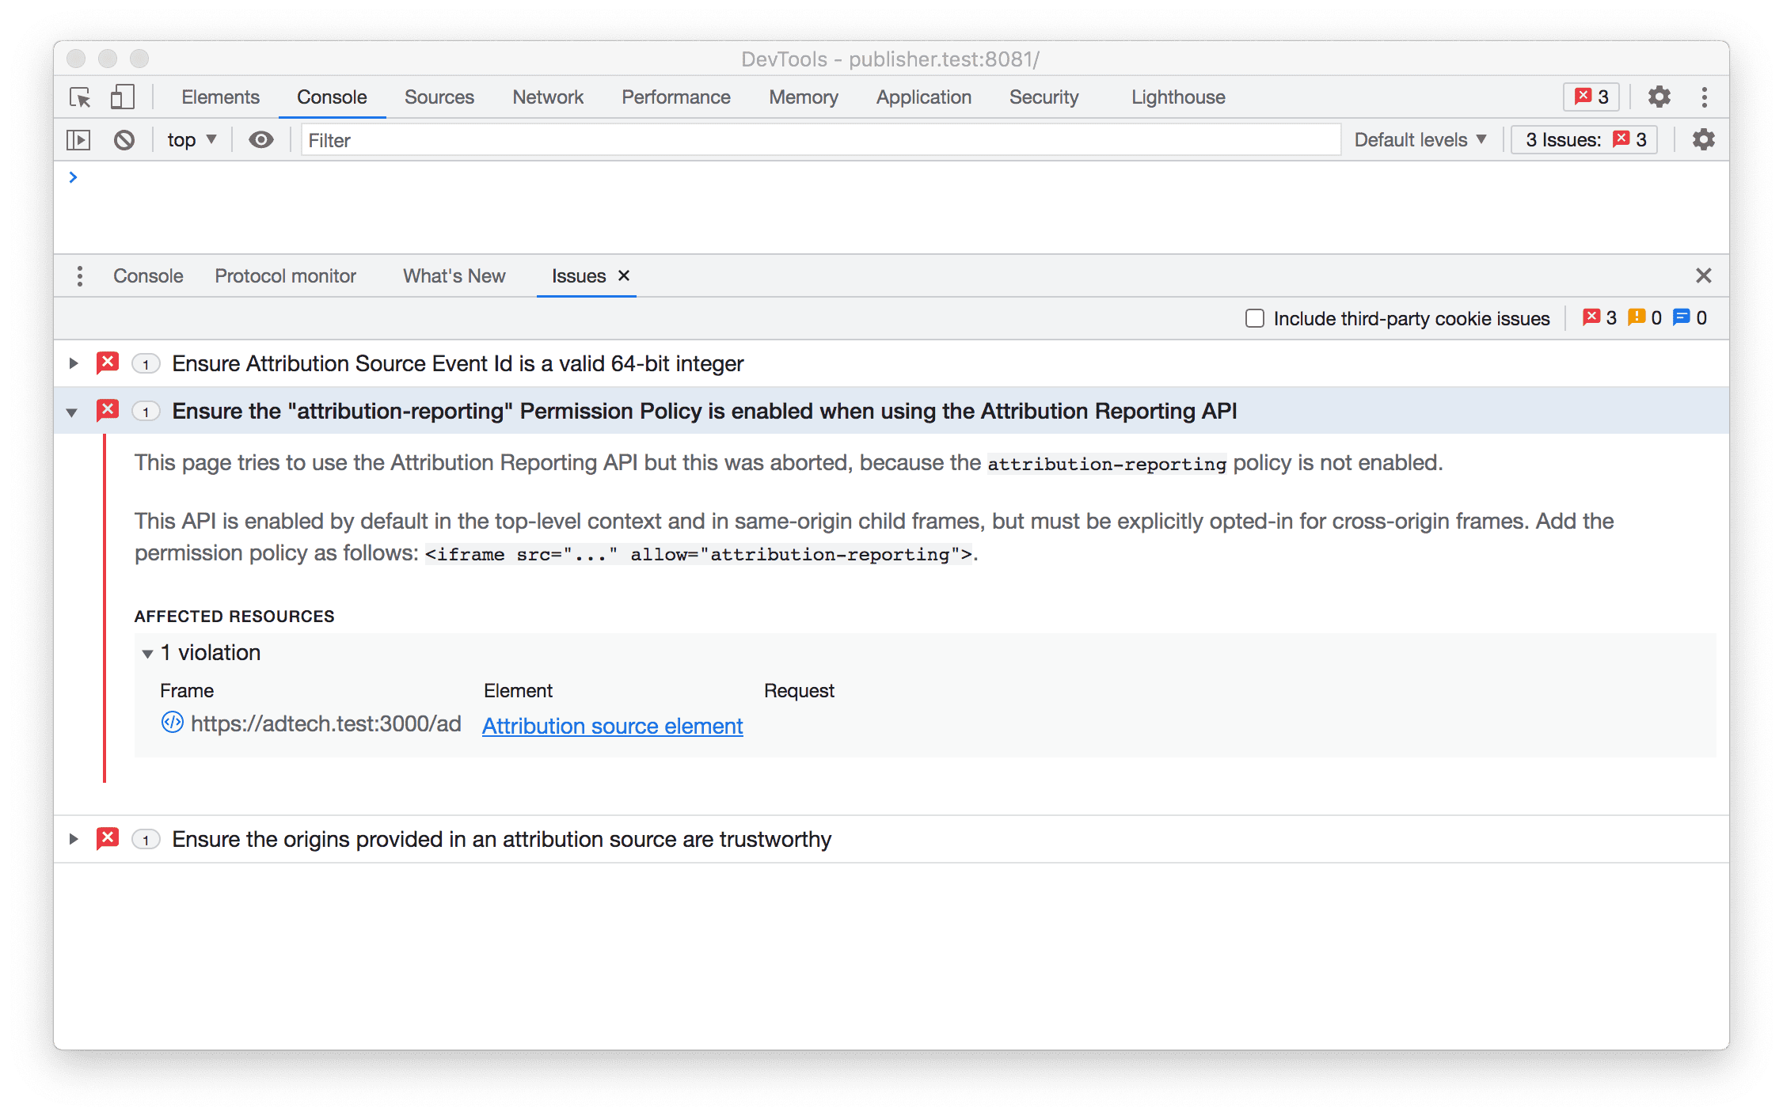Click the DevTools customize menu icon

(1705, 97)
